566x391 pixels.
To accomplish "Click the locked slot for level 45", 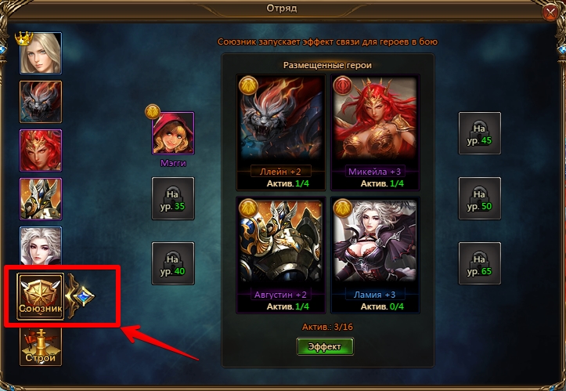I will [480, 133].
